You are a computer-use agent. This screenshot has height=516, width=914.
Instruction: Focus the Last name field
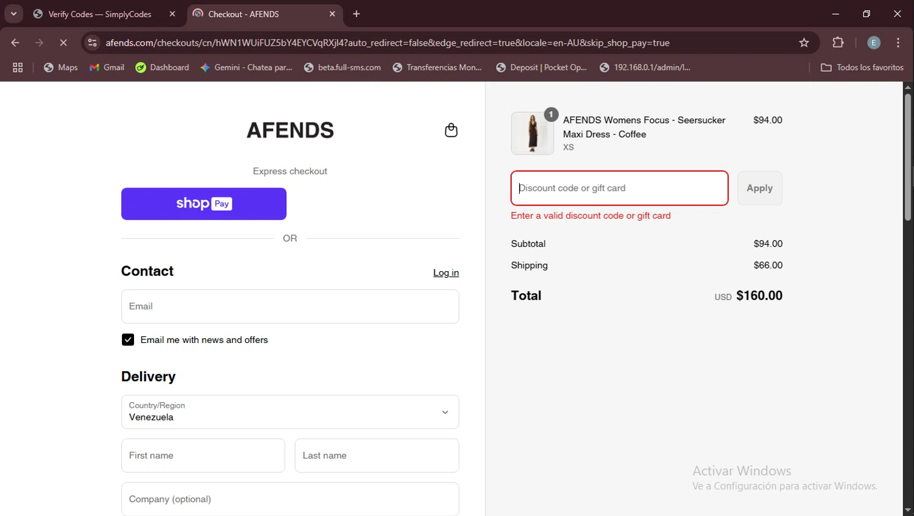[377, 456]
